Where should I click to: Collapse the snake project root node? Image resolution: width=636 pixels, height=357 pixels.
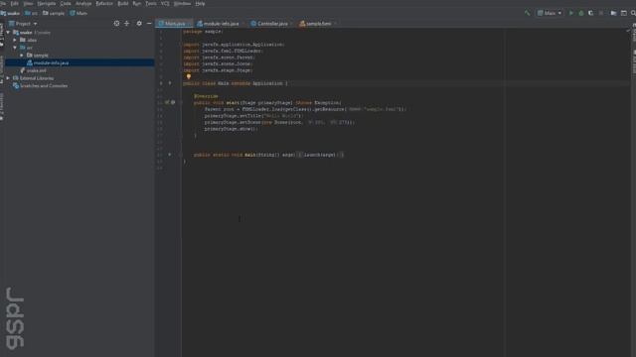(8, 33)
